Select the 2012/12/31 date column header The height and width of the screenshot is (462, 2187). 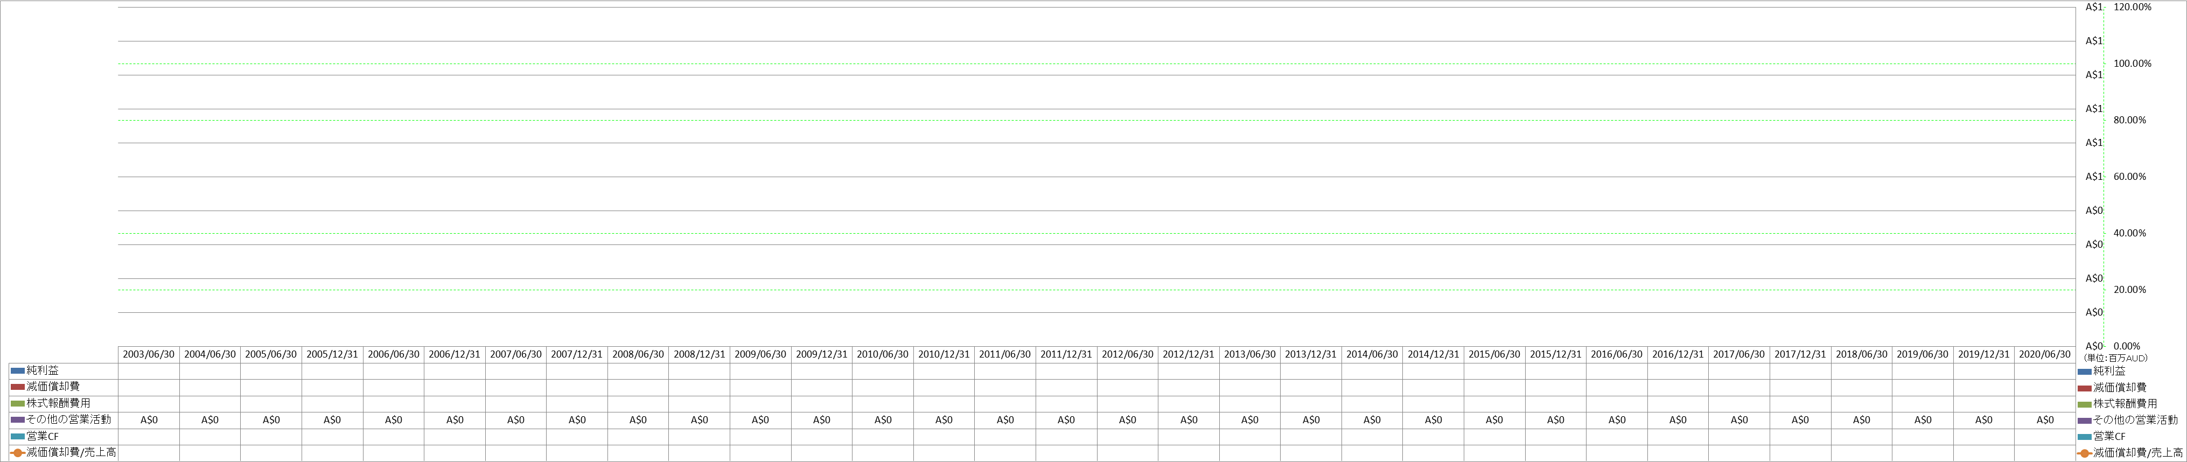1189,354
